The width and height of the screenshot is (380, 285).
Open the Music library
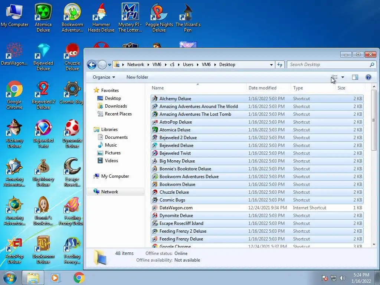pyautogui.click(x=111, y=145)
